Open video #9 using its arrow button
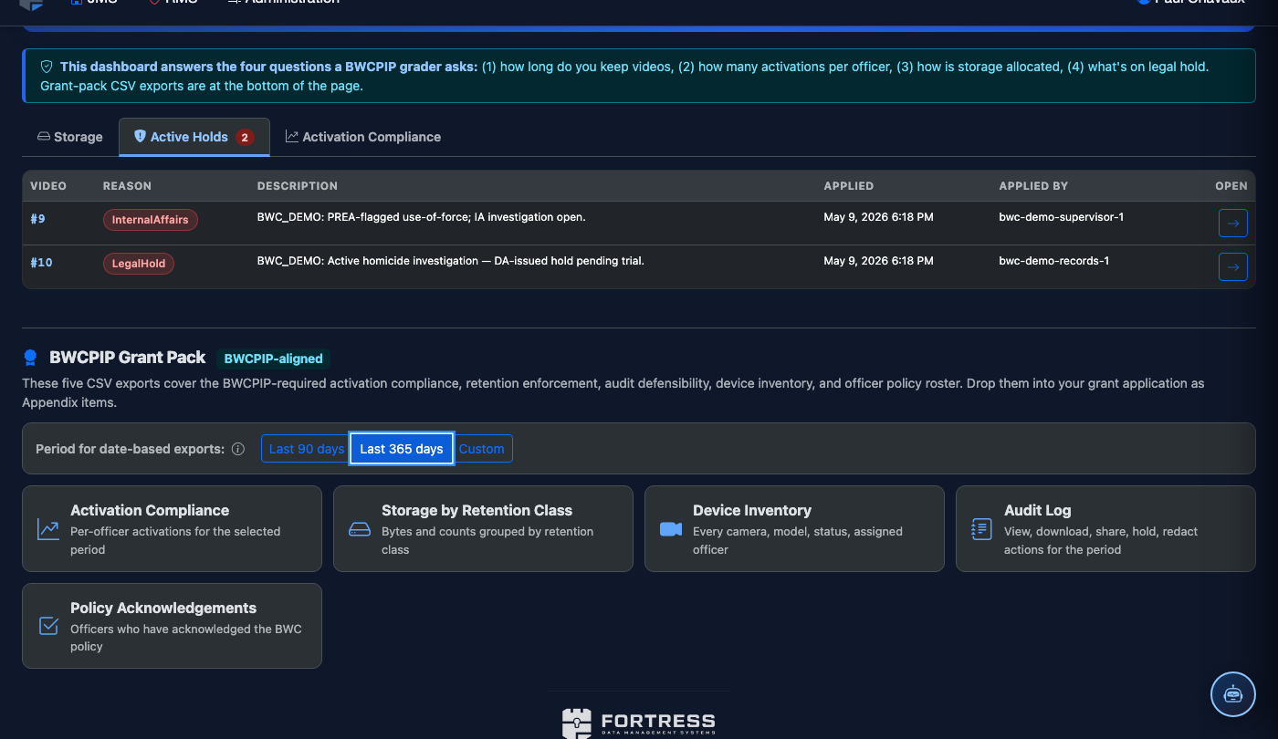1278x739 pixels. [x=1233, y=223]
